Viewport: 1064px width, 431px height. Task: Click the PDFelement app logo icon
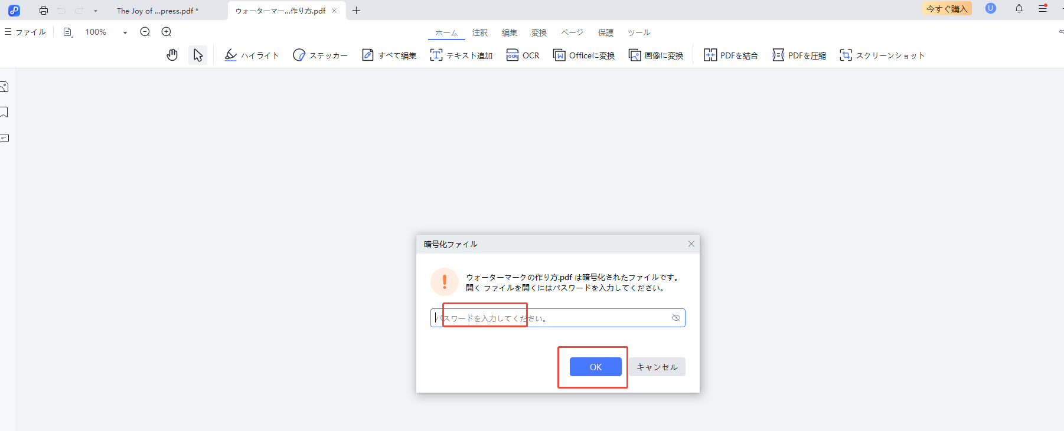point(14,10)
